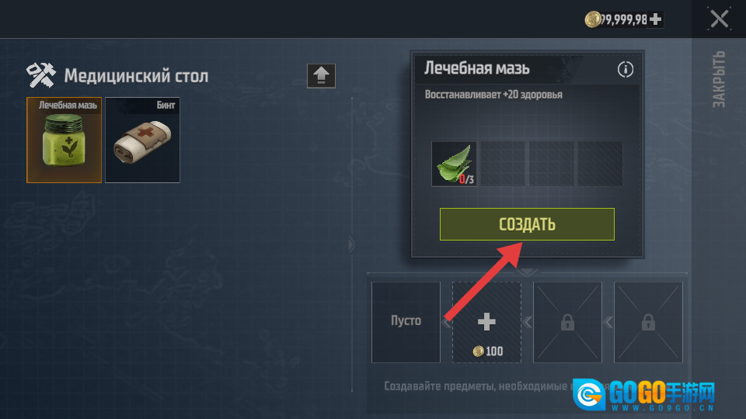The image size is (746, 419).
Task: Open the info icon for Лечебная мазь
Action: pyautogui.click(x=625, y=69)
